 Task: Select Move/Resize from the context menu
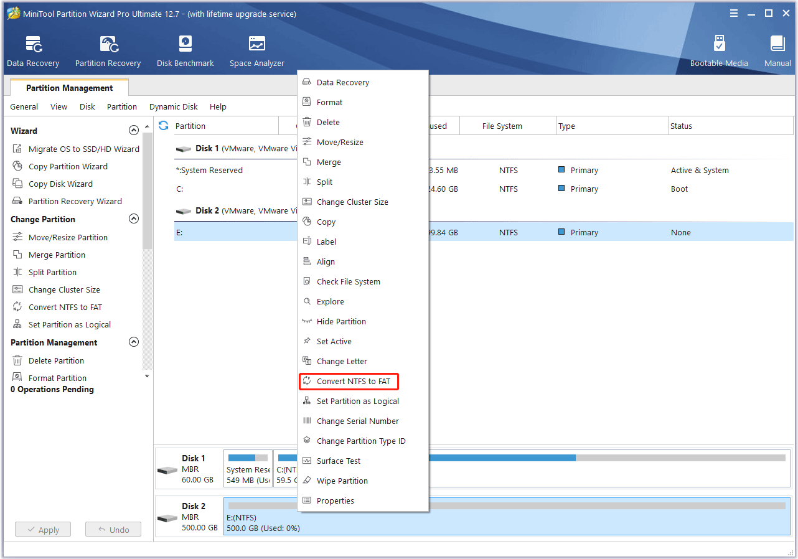coord(363,142)
